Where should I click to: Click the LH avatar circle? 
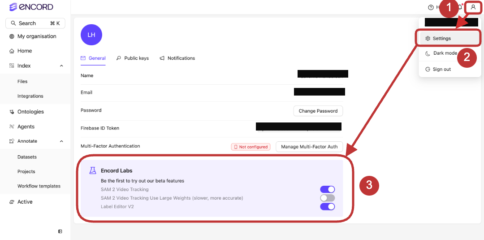(x=91, y=35)
